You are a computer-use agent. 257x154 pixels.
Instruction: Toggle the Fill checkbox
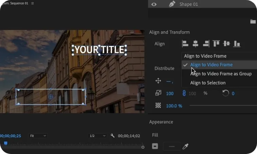(155, 146)
